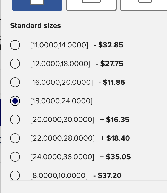The height and width of the screenshot is (193, 167).
Task: Select the blue portrait orientation button
Action: click(37, 5)
